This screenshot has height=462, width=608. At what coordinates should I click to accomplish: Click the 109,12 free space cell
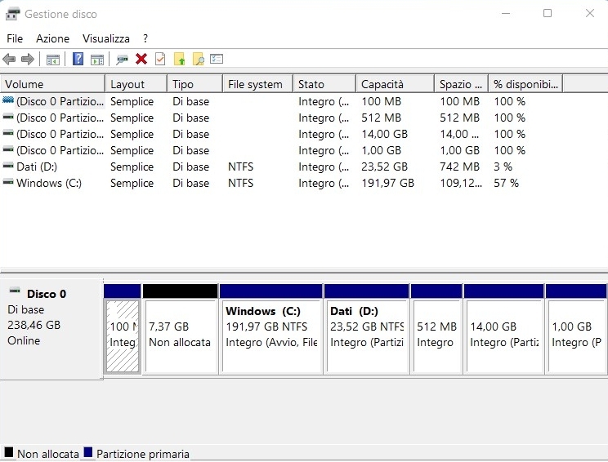(x=461, y=183)
